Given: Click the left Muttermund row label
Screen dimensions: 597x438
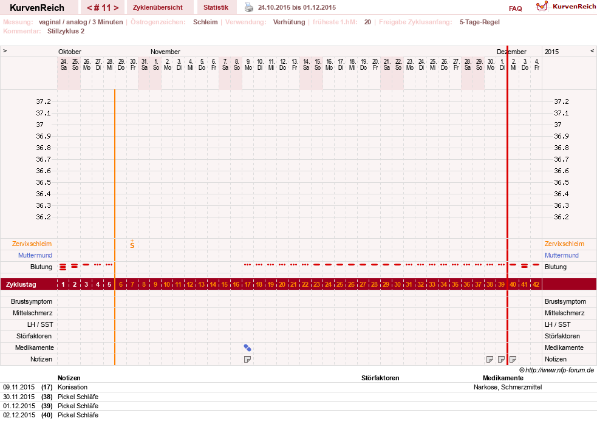Looking at the screenshot, I should (x=35, y=255).
